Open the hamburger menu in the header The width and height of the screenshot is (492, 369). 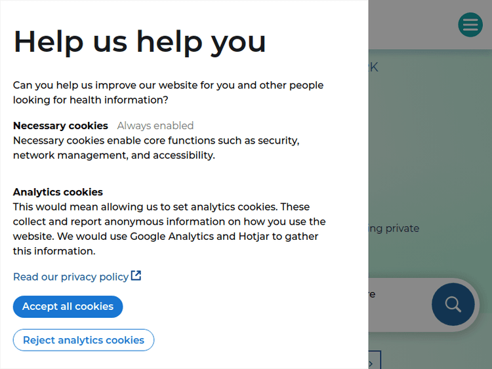[x=470, y=25]
